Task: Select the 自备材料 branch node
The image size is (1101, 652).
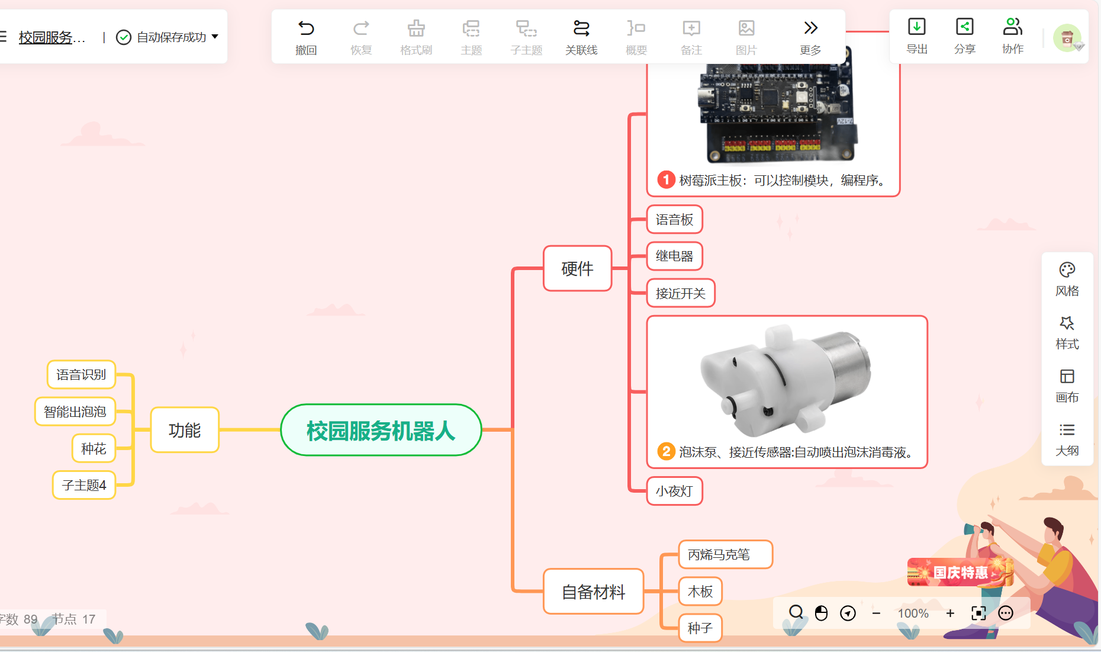Action: pyautogui.click(x=593, y=591)
